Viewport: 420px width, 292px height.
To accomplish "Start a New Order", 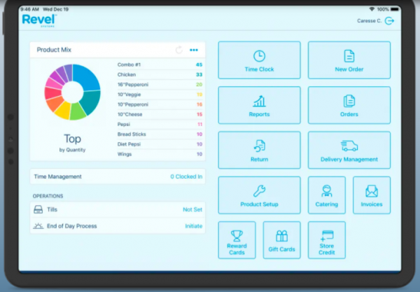I will [349, 60].
